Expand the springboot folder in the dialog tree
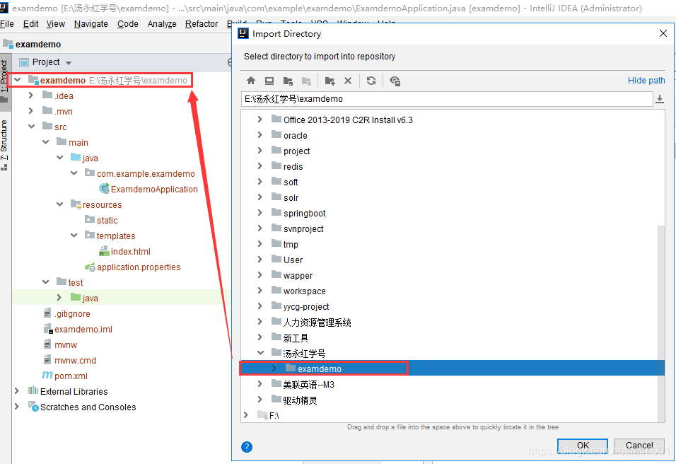Image resolution: width=676 pixels, height=464 pixels. pyautogui.click(x=260, y=213)
